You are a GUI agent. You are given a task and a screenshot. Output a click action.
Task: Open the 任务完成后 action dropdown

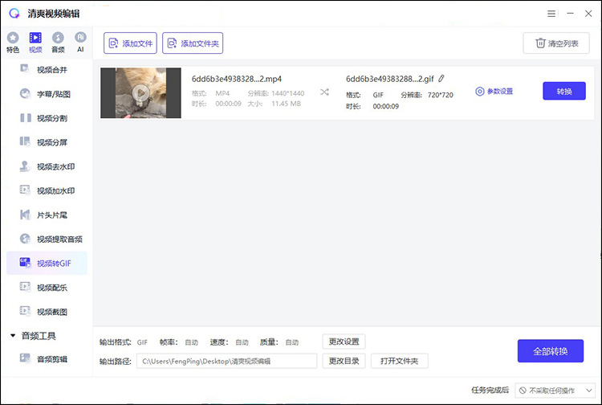555,391
